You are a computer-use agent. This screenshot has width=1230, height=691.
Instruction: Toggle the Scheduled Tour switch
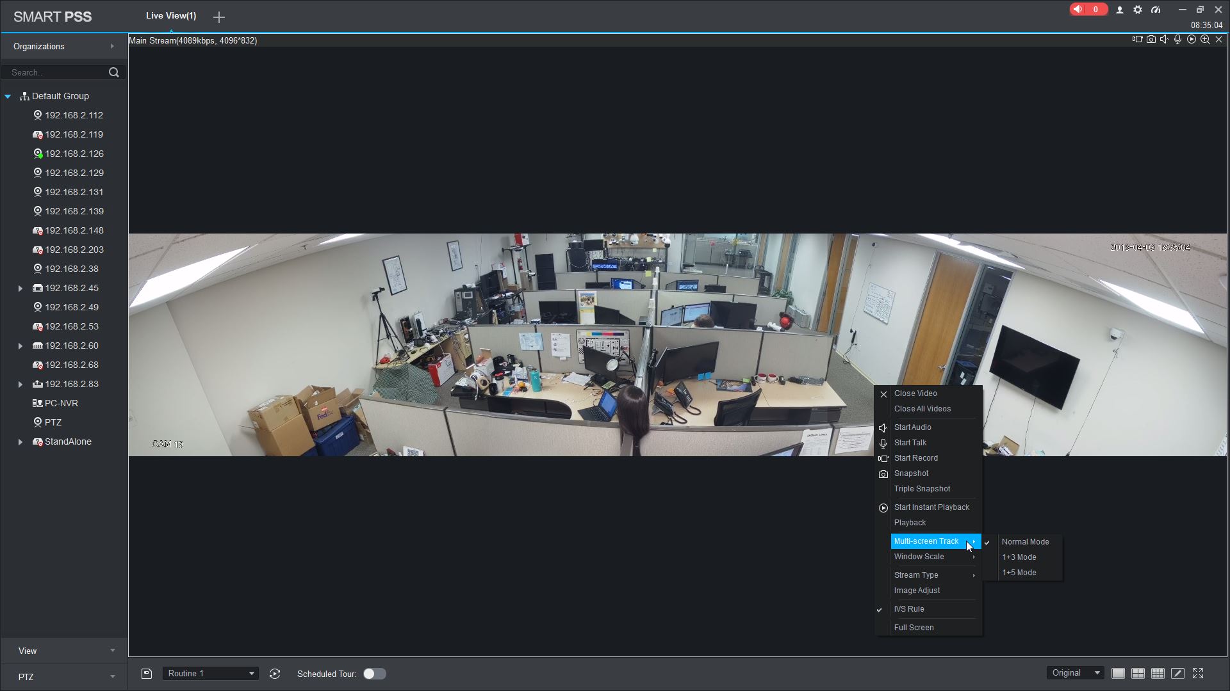(x=374, y=674)
